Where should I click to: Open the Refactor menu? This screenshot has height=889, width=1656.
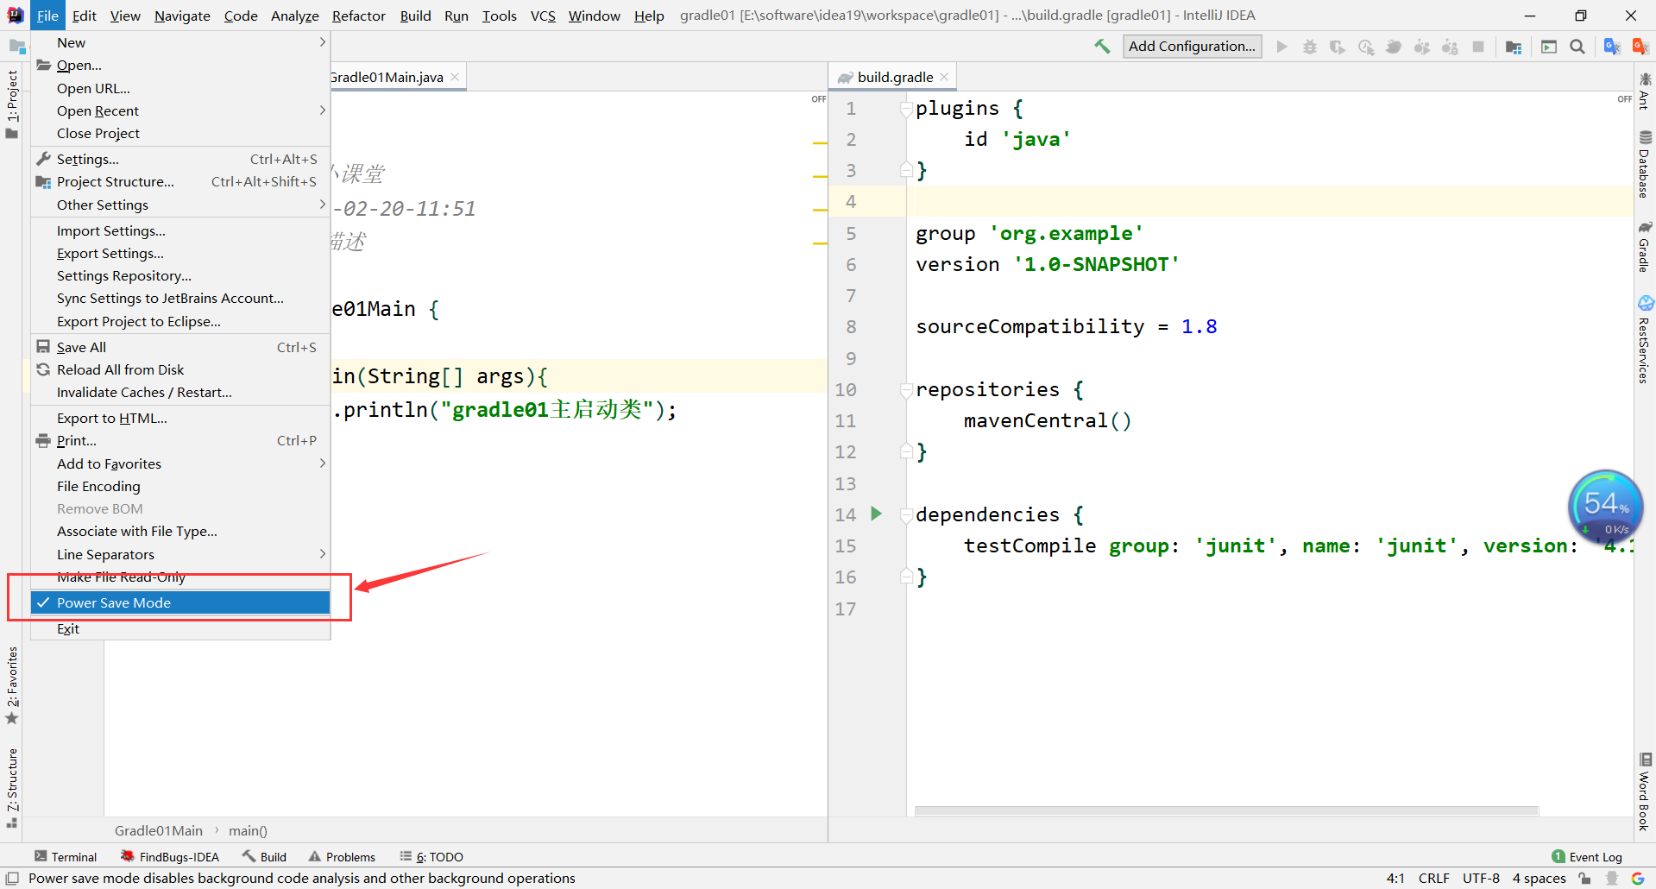(358, 16)
